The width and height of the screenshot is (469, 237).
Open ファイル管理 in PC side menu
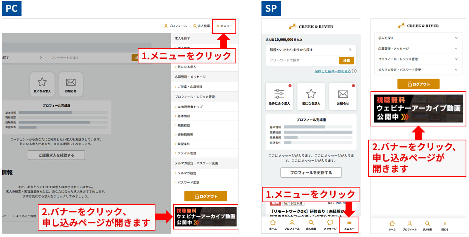pos(204,153)
